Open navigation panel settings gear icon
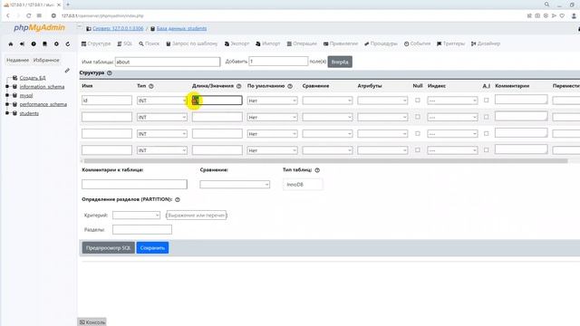 pos(56,44)
